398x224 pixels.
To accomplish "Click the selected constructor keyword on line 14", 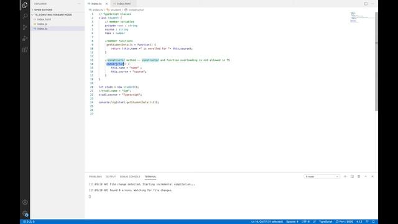I will click(x=115, y=64).
